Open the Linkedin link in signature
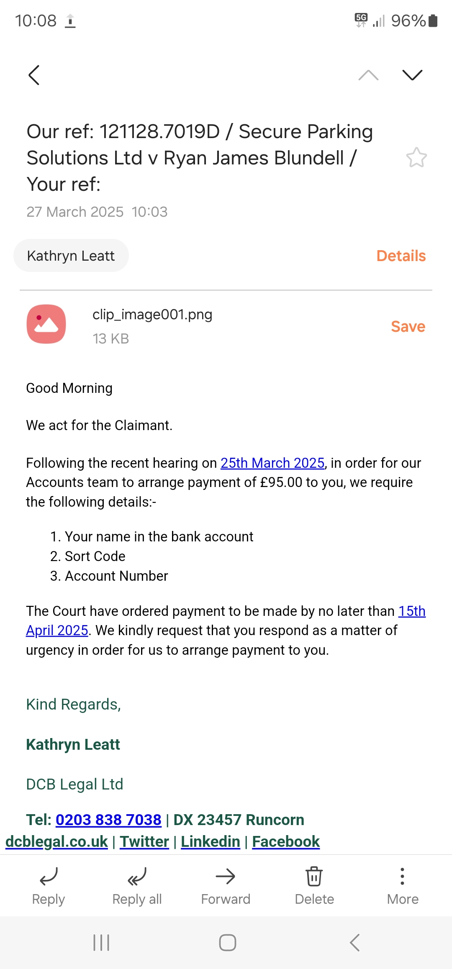452x969 pixels. pyautogui.click(x=211, y=841)
